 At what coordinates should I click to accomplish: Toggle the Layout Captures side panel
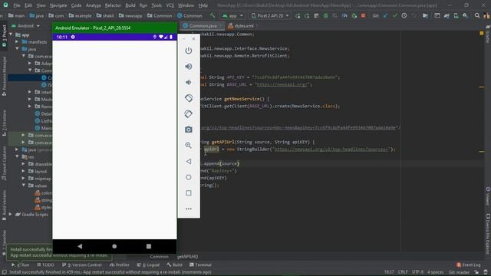click(x=4, y=163)
